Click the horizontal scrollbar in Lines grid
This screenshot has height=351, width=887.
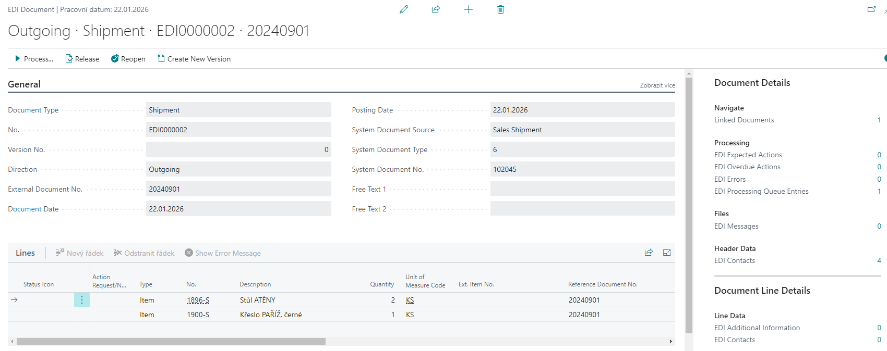coord(171,342)
